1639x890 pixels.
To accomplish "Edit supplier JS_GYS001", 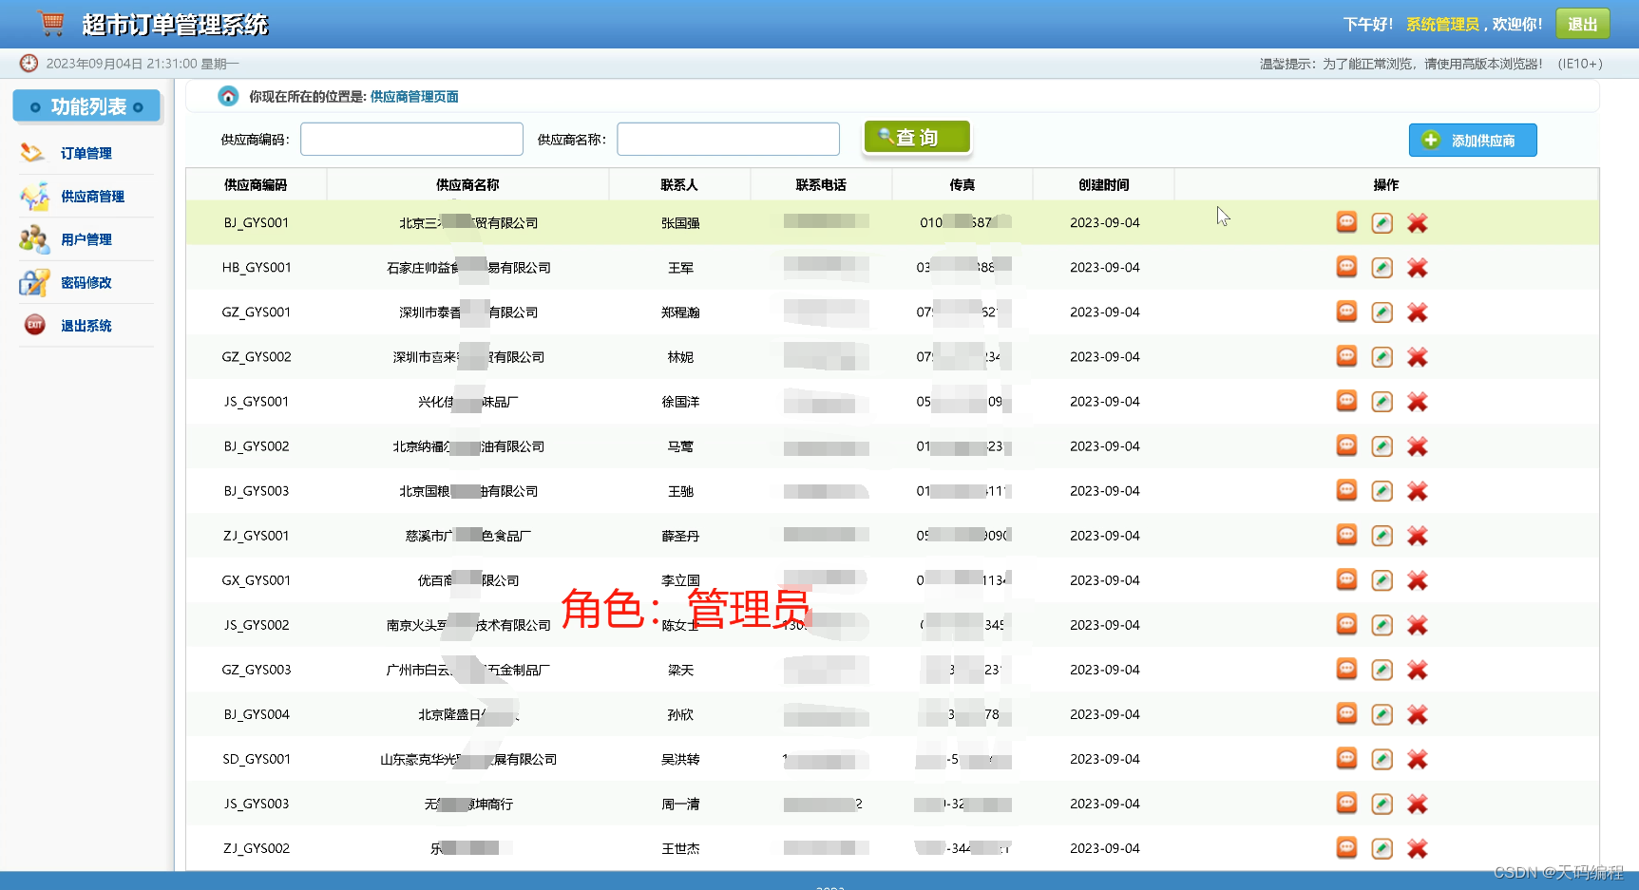I will click(1382, 402).
